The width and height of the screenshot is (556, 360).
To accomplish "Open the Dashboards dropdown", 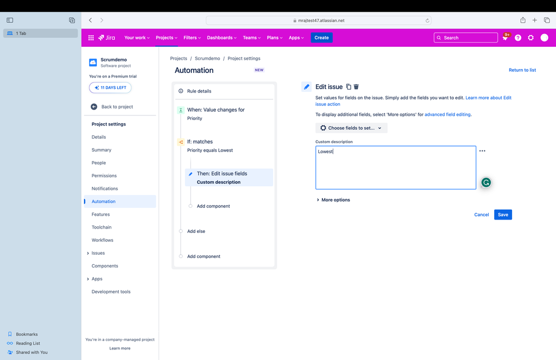I will (x=222, y=38).
